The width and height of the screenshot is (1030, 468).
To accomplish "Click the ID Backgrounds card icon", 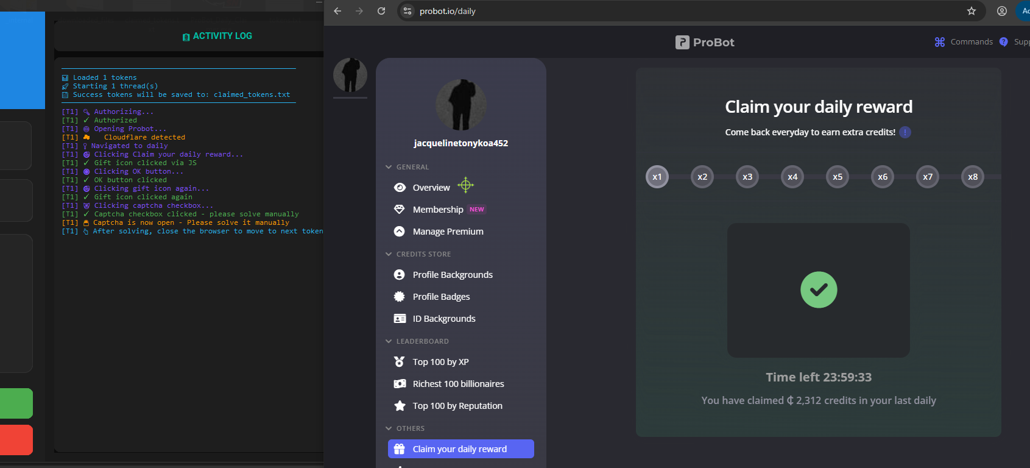I will [x=400, y=319].
